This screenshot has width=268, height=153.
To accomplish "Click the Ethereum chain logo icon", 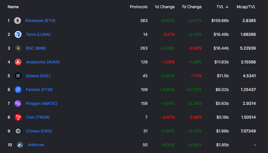I will (x=18, y=21).
